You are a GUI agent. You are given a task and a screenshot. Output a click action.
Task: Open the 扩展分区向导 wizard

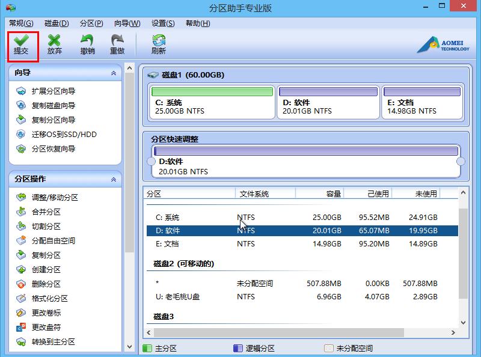[x=54, y=91]
